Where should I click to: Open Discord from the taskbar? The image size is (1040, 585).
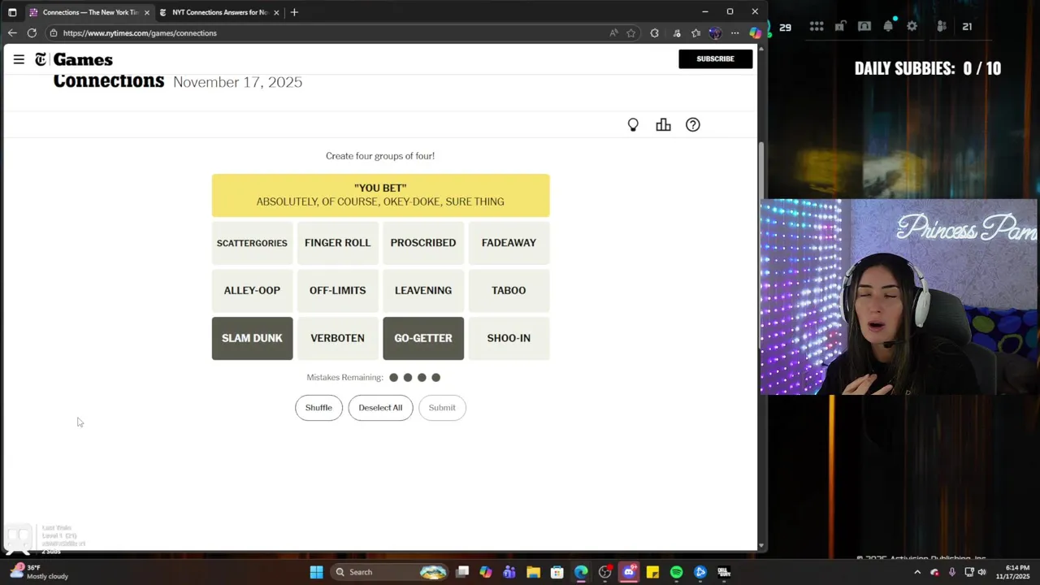(629, 572)
